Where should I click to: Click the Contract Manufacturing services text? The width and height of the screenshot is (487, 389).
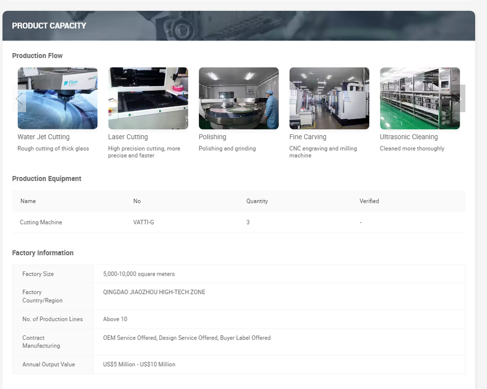click(x=187, y=338)
